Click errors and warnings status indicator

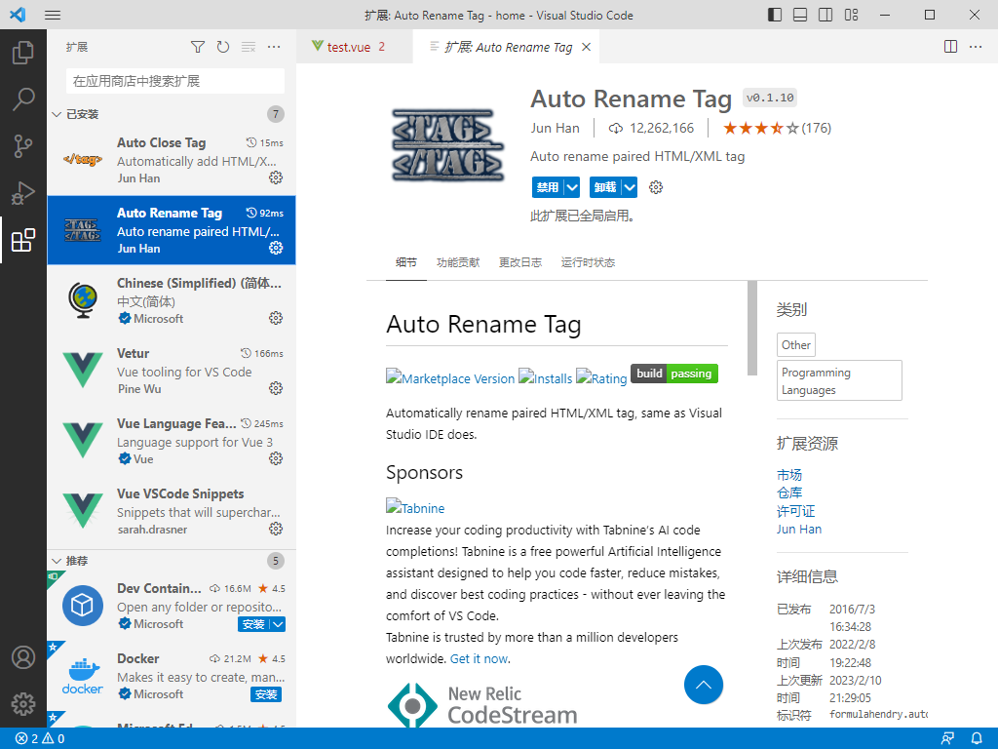click(40, 739)
